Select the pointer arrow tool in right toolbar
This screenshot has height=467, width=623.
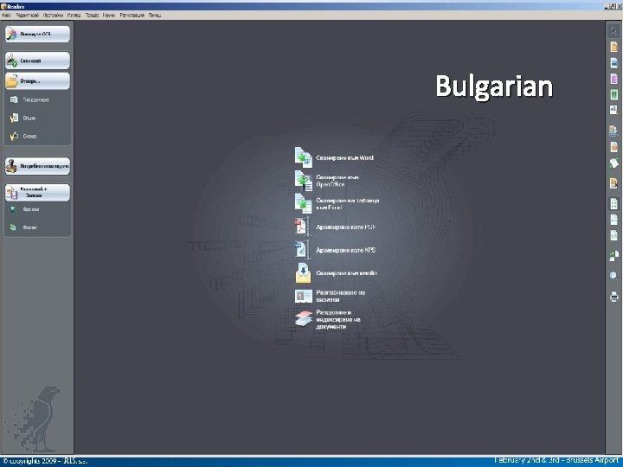pos(613,30)
